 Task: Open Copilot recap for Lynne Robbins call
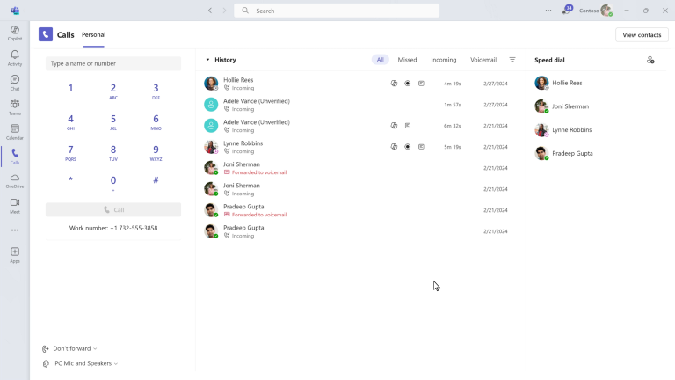tap(394, 147)
